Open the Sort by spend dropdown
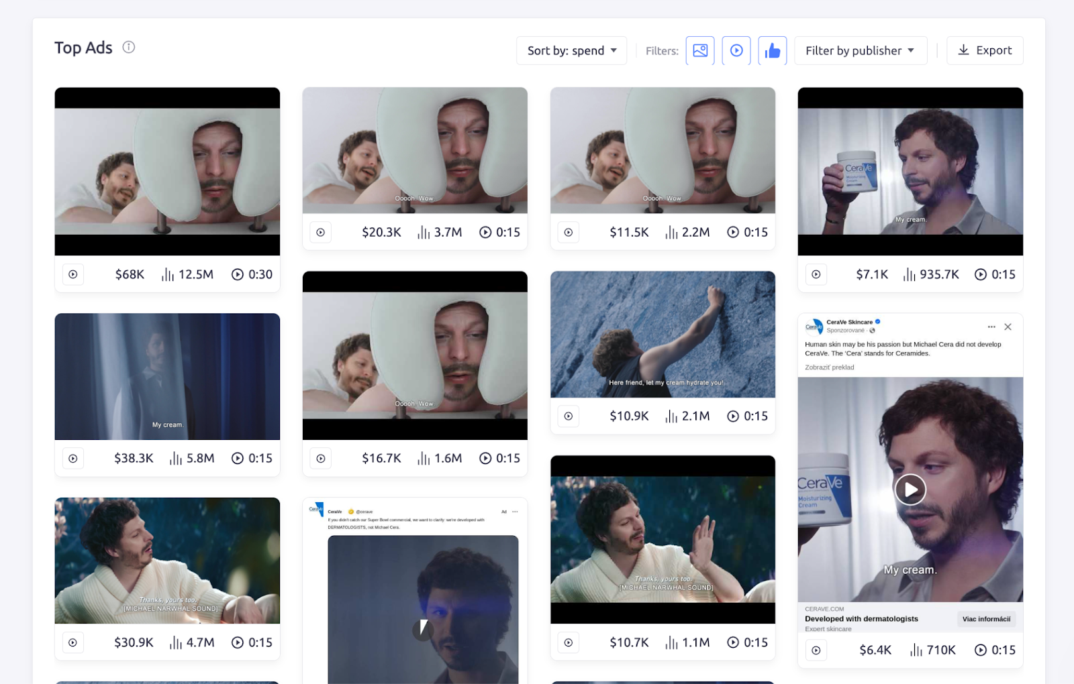This screenshot has width=1074, height=684. coord(571,50)
